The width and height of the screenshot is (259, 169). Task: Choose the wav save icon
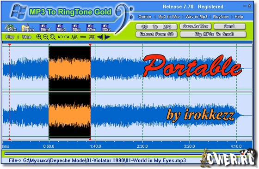pos(106,28)
